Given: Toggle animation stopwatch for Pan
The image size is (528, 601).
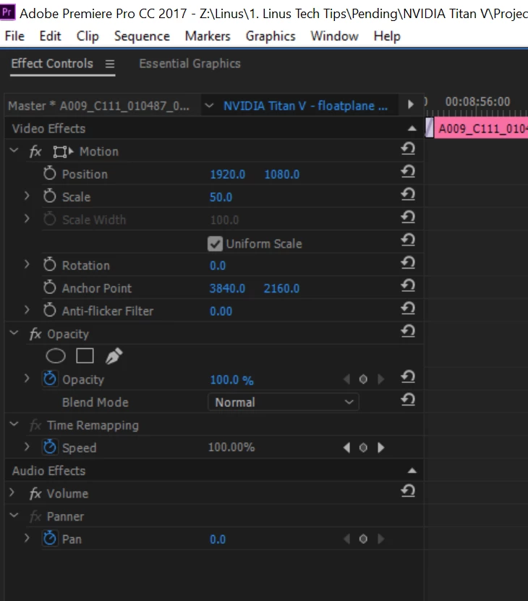Looking at the screenshot, I should [x=50, y=539].
